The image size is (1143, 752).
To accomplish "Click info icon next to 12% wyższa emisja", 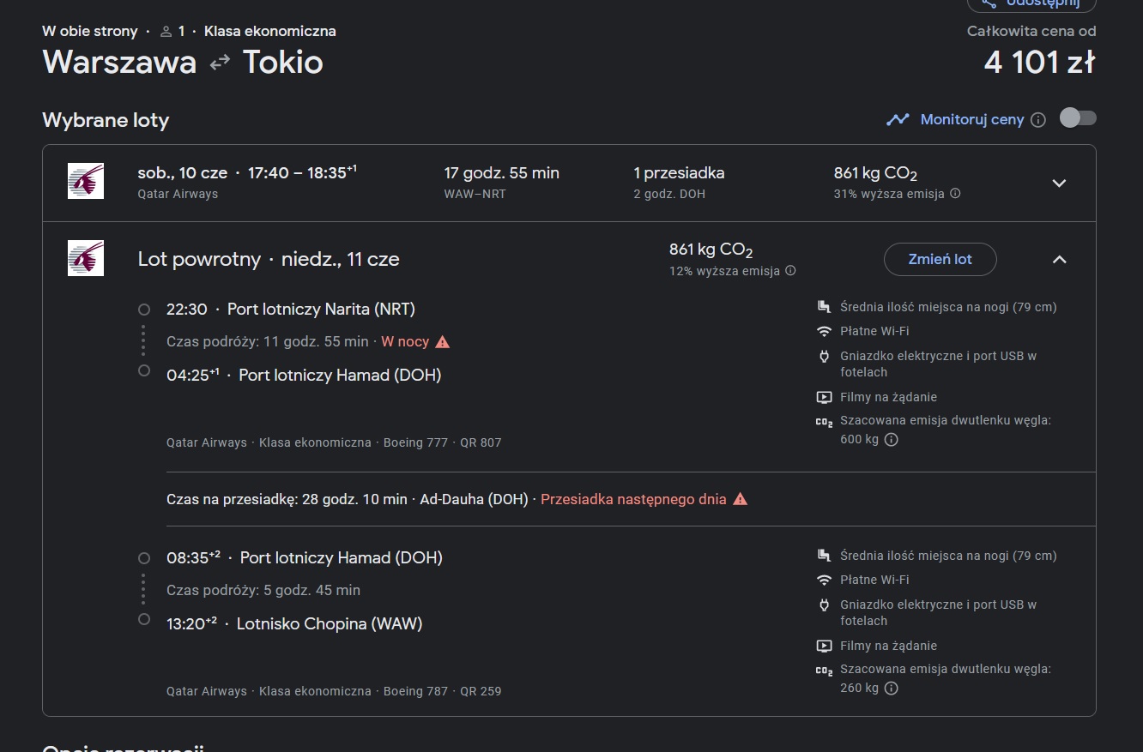I will click(x=790, y=271).
